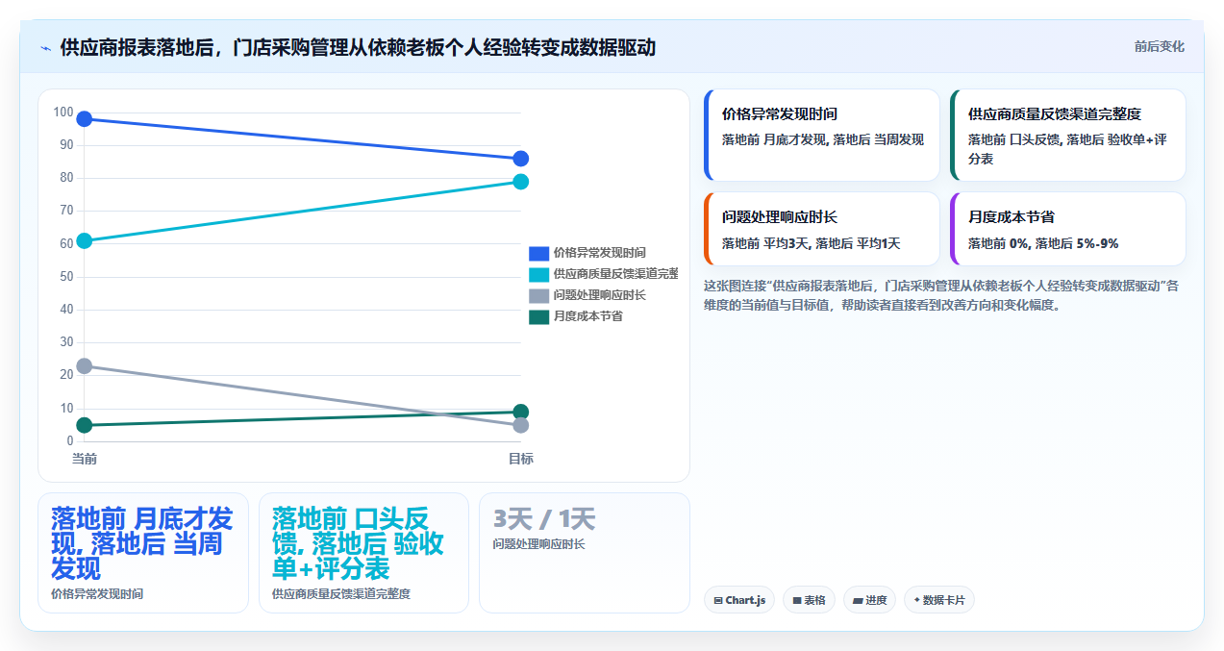Click the main title 供应商报表落地后

pos(358,47)
